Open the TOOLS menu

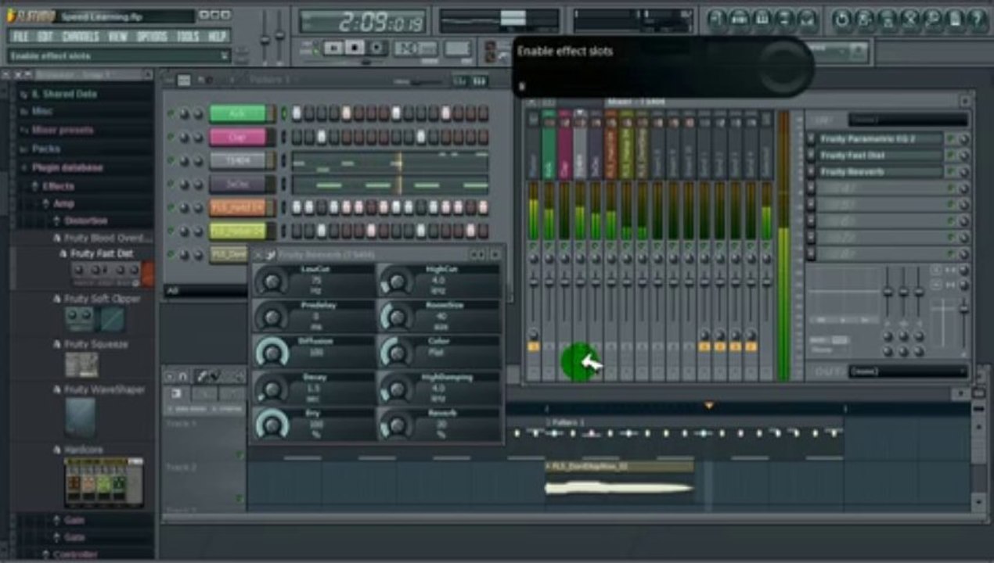pyautogui.click(x=188, y=37)
